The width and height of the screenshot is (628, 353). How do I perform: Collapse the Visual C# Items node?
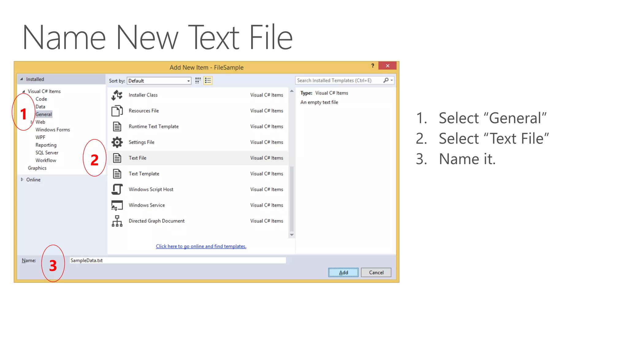coord(24,91)
